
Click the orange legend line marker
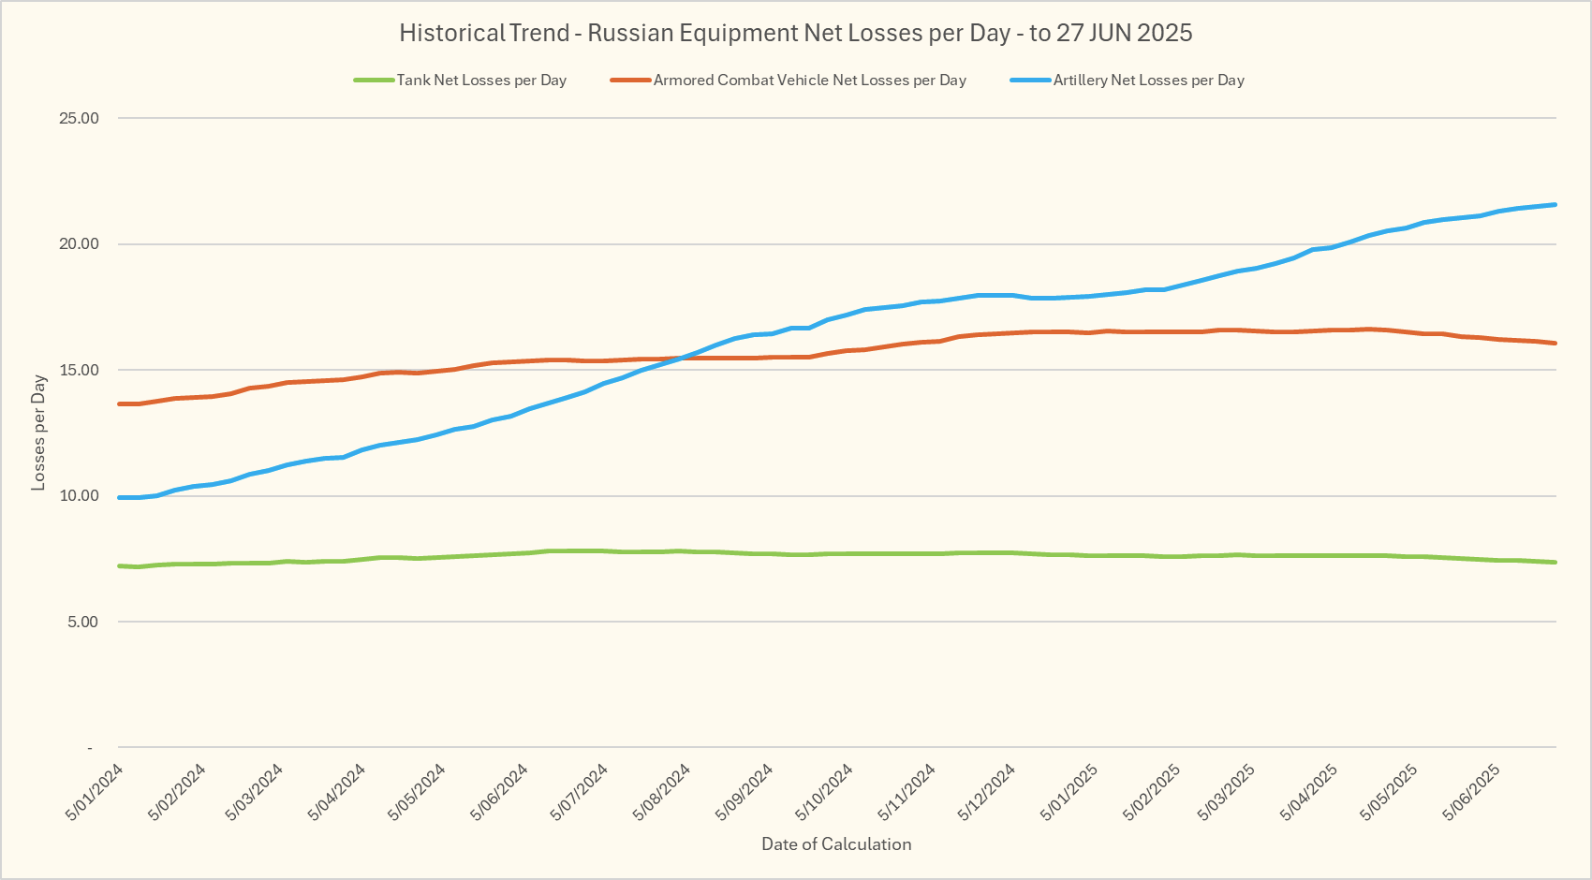630,81
